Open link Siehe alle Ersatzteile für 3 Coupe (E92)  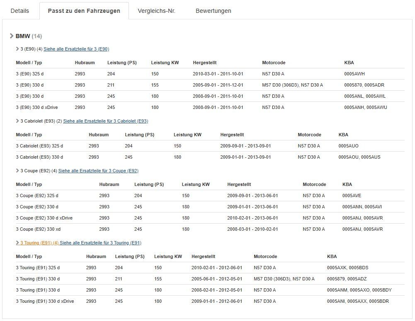(x=98, y=171)
